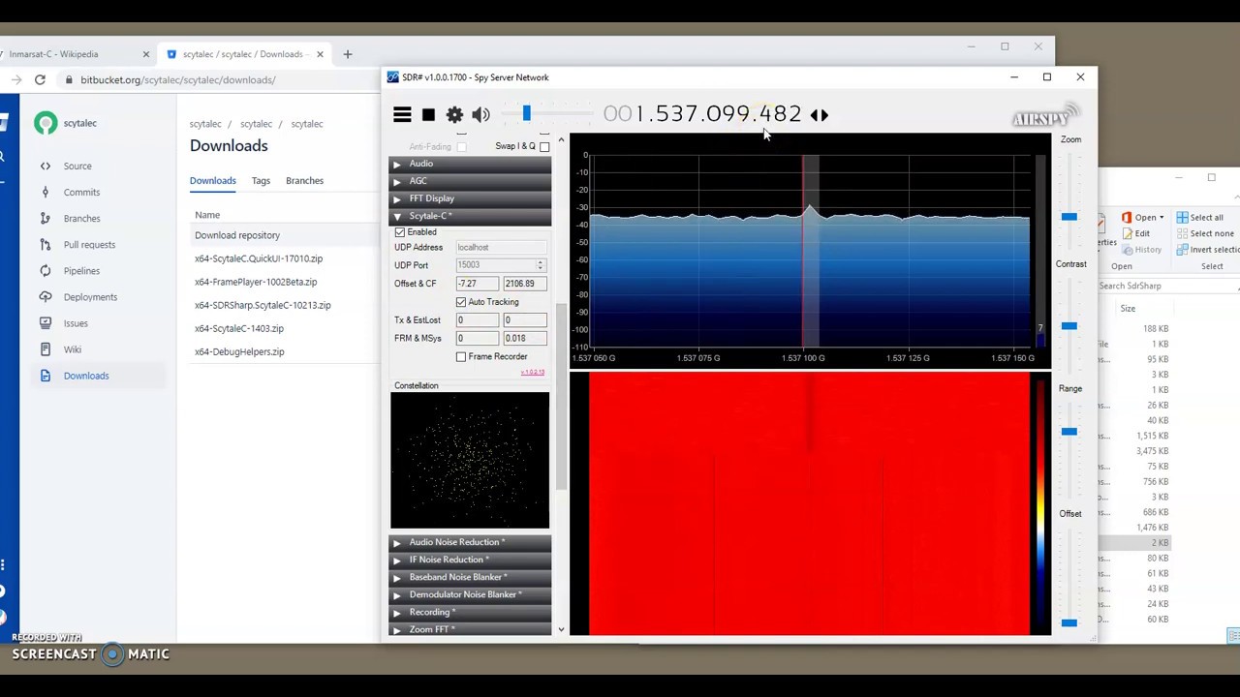Reload the Bitbucket page in browser
This screenshot has height=697, width=1240.
(40, 79)
